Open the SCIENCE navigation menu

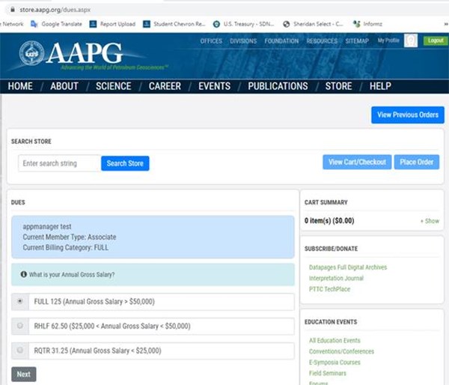click(x=113, y=86)
